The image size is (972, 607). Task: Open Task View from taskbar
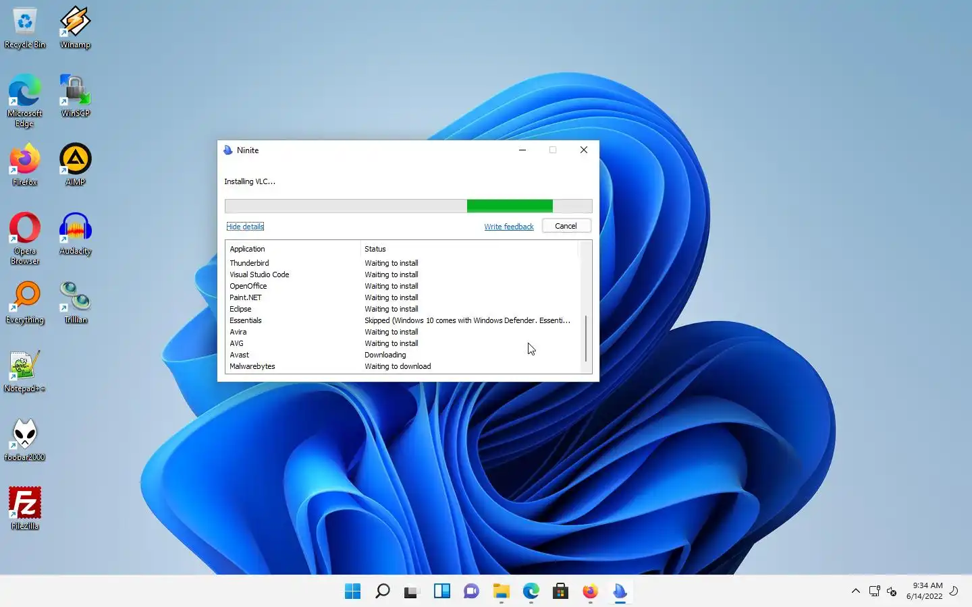pyautogui.click(x=412, y=591)
